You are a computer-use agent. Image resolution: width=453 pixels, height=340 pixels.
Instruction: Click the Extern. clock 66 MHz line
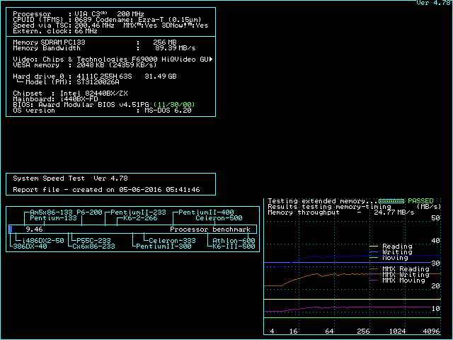(x=55, y=31)
